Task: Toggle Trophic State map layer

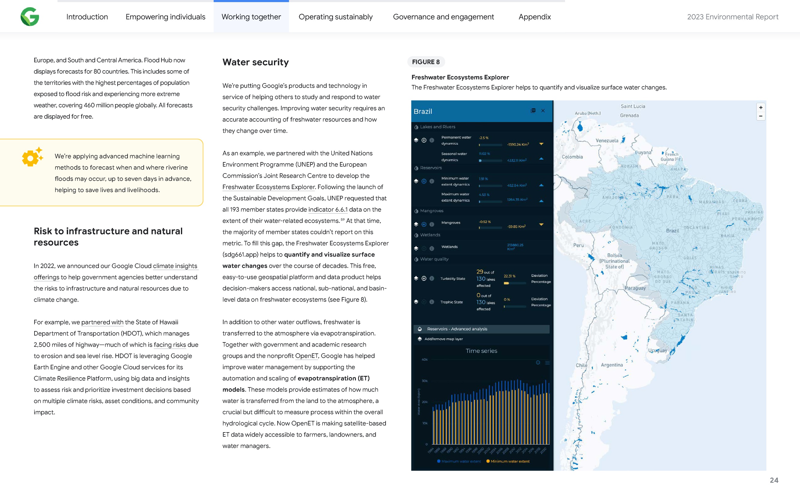Action: click(416, 302)
